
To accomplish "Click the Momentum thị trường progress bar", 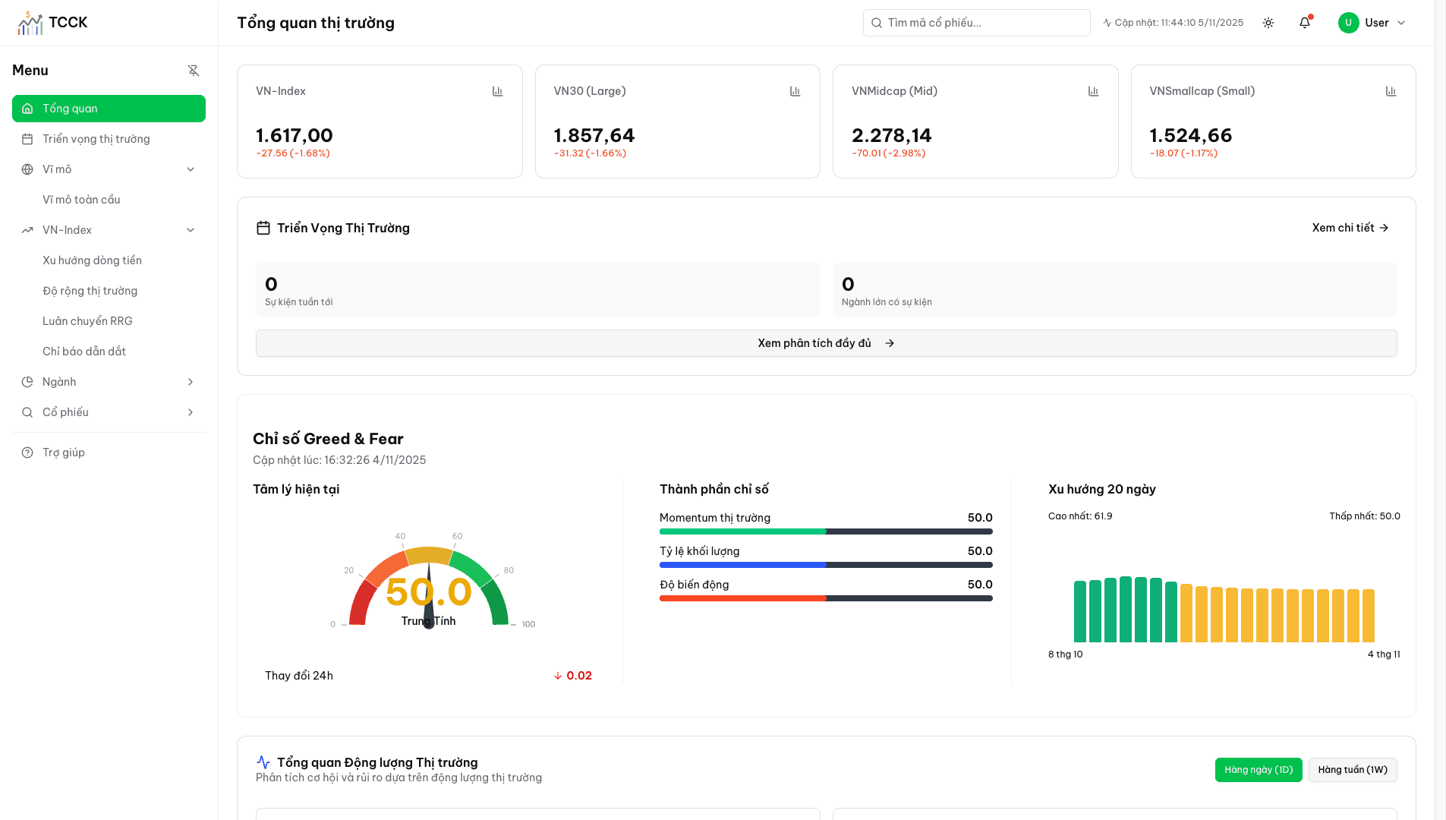I will [x=826, y=531].
